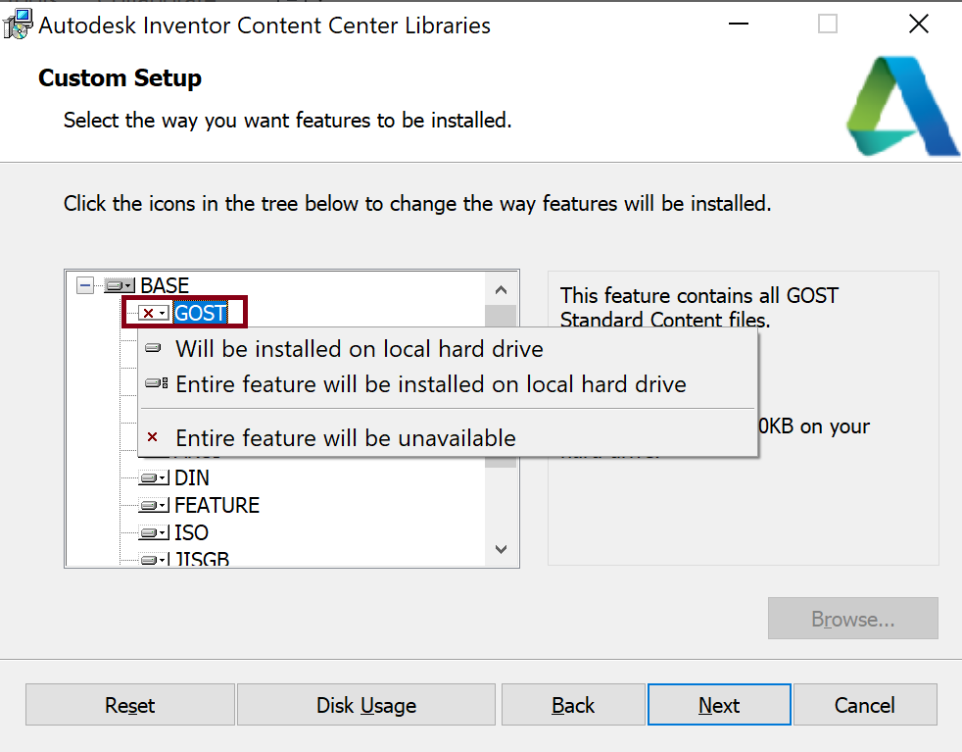Open the DIN feature install dropdown
This screenshot has width=962, height=752.
point(164,477)
